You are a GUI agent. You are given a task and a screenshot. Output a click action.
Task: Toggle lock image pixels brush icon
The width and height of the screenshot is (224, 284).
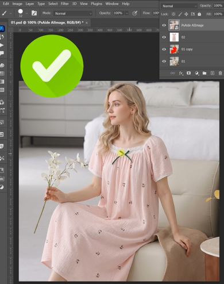point(180,14)
